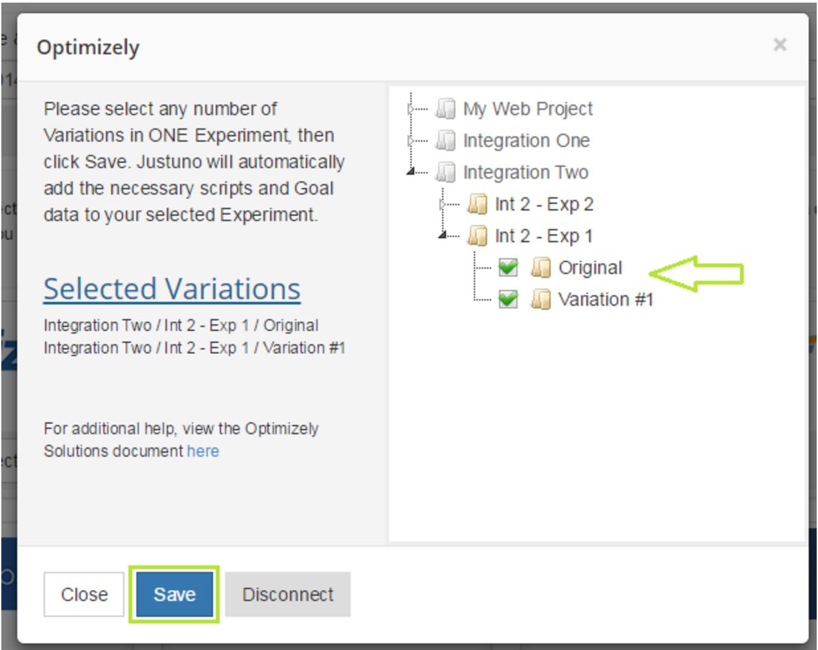Close the Optimizely dialog with the X
Viewport: 818px width, 650px height.
(780, 45)
